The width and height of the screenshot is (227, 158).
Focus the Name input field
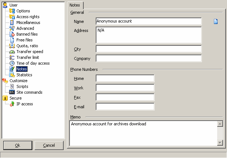click(148, 21)
